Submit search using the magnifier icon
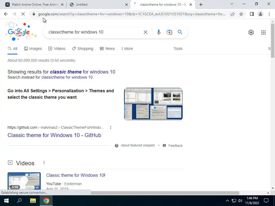Screen dimensions: 275x206 pos(180,32)
